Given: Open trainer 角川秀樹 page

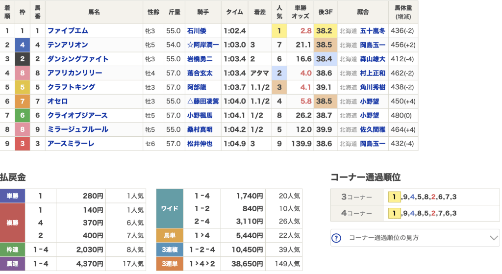Looking at the screenshot, I should (373, 87).
